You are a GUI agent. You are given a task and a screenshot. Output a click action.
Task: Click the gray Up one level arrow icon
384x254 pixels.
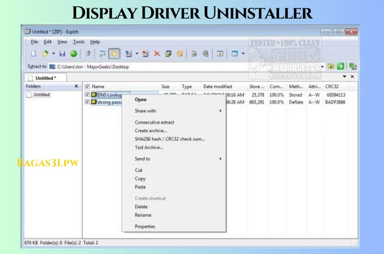(x=88, y=54)
